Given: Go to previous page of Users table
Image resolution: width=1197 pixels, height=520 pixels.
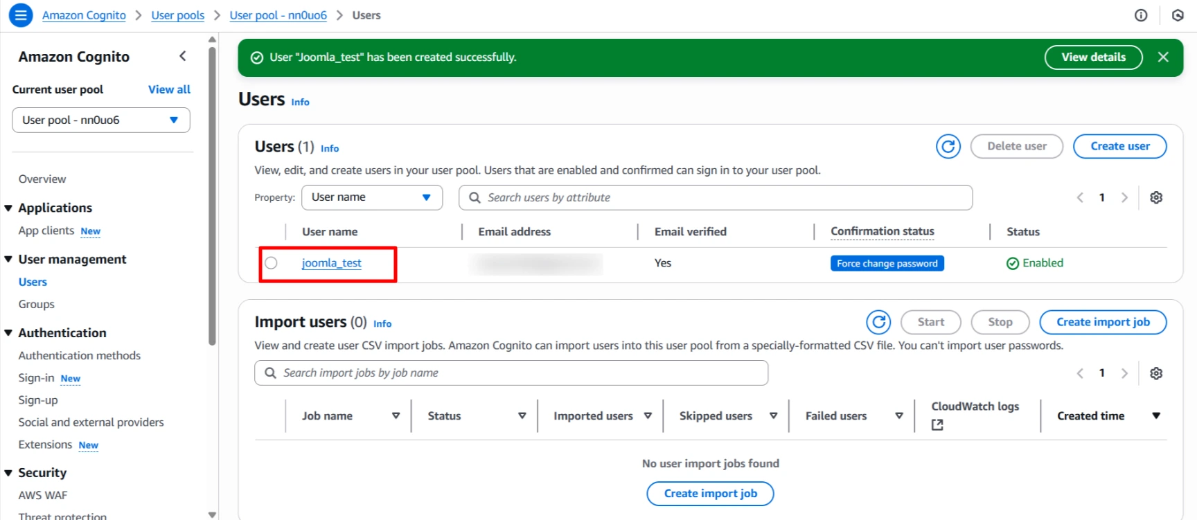Looking at the screenshot, I should coord(1080,197).
